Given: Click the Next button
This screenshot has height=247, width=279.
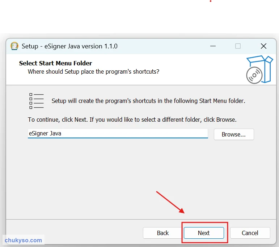Looking at the screenshot, I should click(x=204, y=233).
